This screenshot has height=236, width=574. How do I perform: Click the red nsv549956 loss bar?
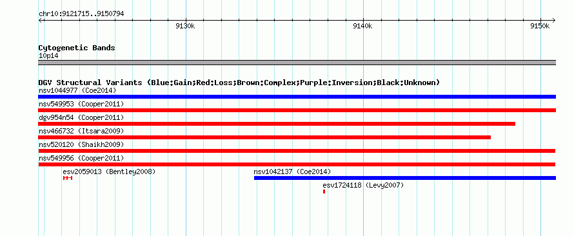(x=297, y=164)
